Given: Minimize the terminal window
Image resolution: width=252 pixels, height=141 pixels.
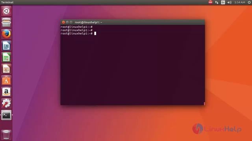Looking at the screenshot, I should (x=67, y=22).
